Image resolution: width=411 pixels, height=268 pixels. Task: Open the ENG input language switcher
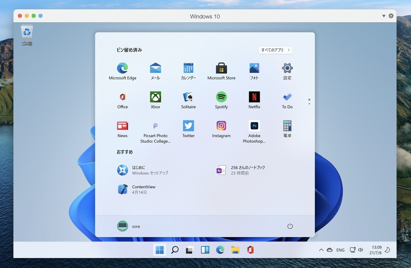tap(340, 250)
